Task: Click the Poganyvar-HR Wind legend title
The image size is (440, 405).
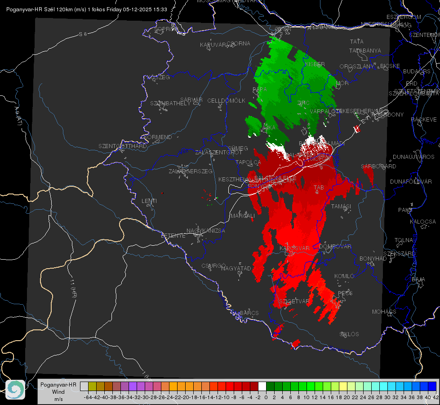Action: [58, 391]
